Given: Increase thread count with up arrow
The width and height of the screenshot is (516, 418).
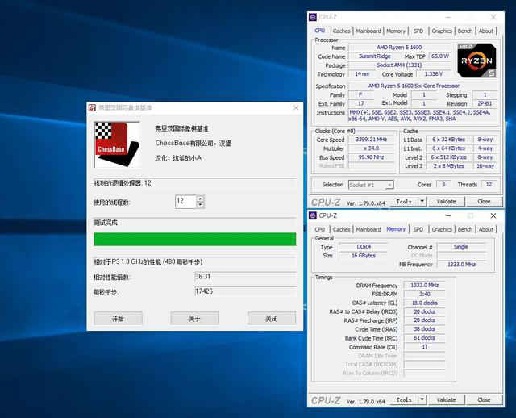Looking at the screenshot, I should tap(200, 198).
